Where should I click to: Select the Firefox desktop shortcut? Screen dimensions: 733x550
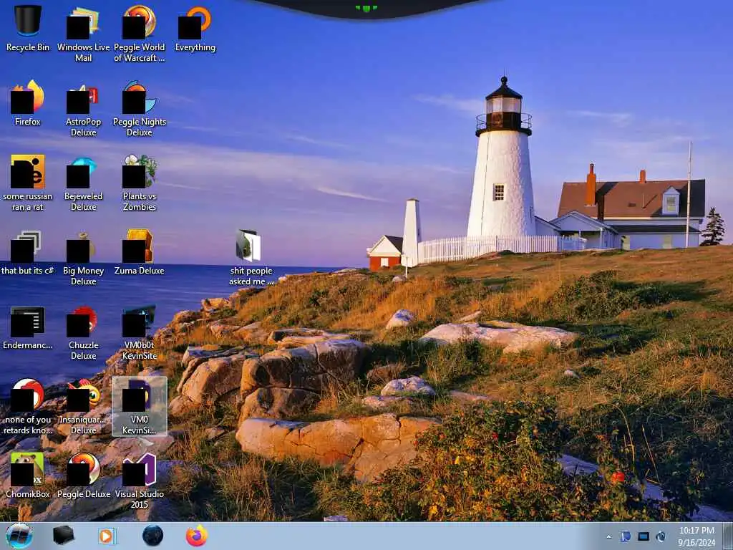(28, 103)
